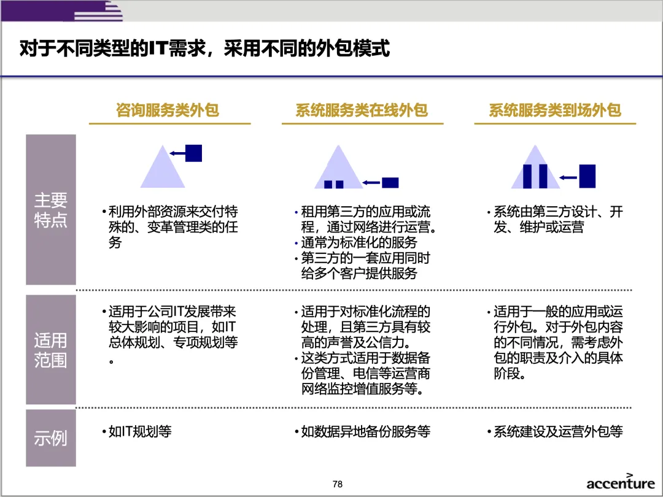Image resolution: width=663 pixels, height=497 pixels.
Task: Click bullet 适用于公司IT发展带来较大影响
Action: 170,335
